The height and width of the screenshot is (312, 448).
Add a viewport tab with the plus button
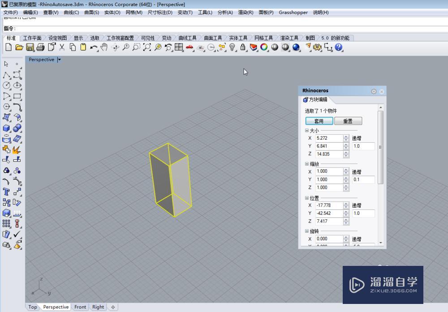point(113,307)
